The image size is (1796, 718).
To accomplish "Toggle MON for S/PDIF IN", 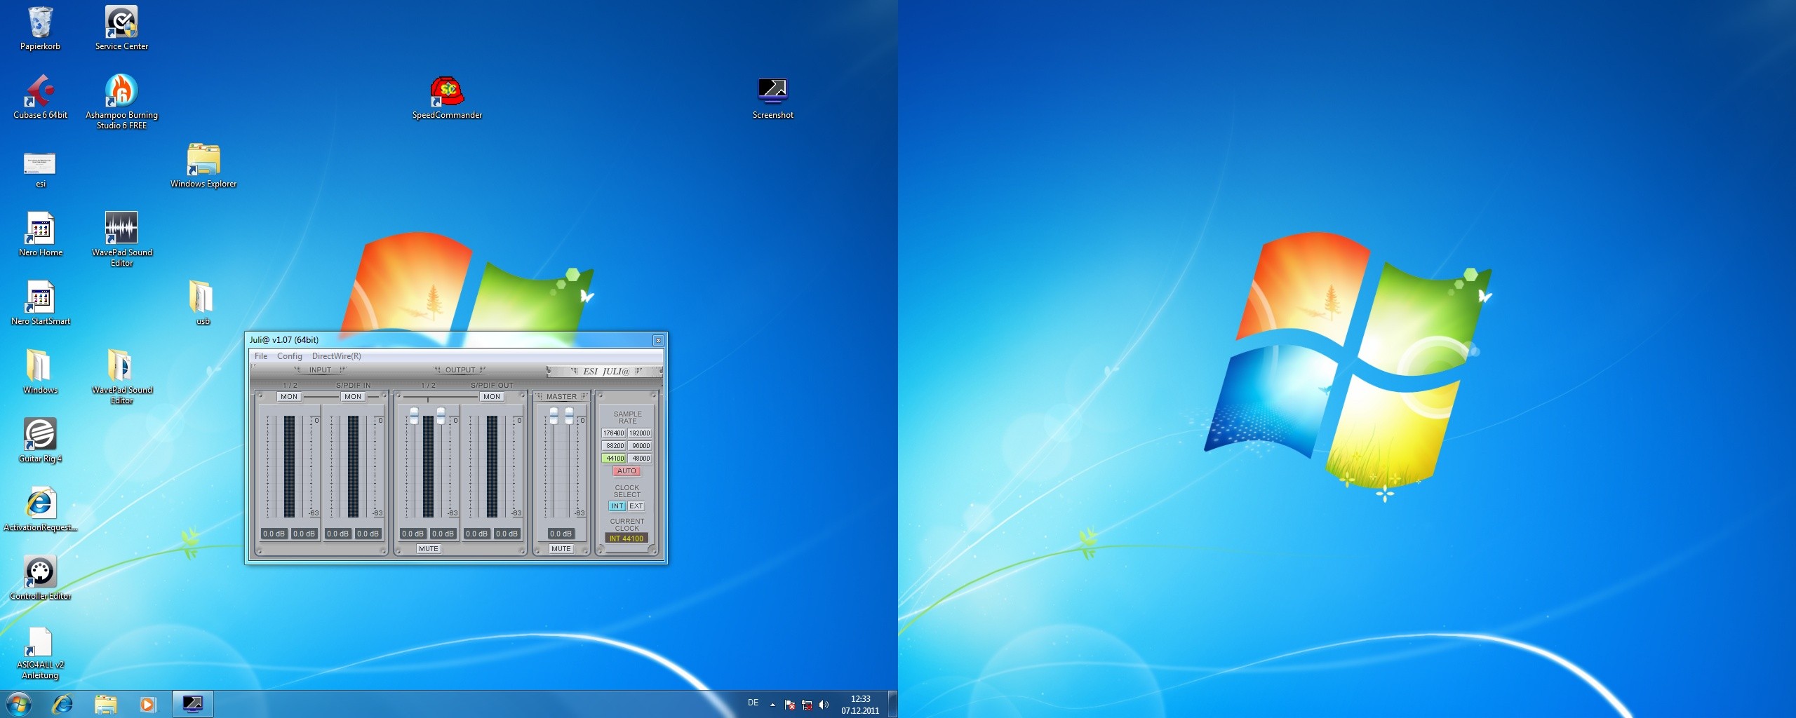I will [x=353, y=397].
